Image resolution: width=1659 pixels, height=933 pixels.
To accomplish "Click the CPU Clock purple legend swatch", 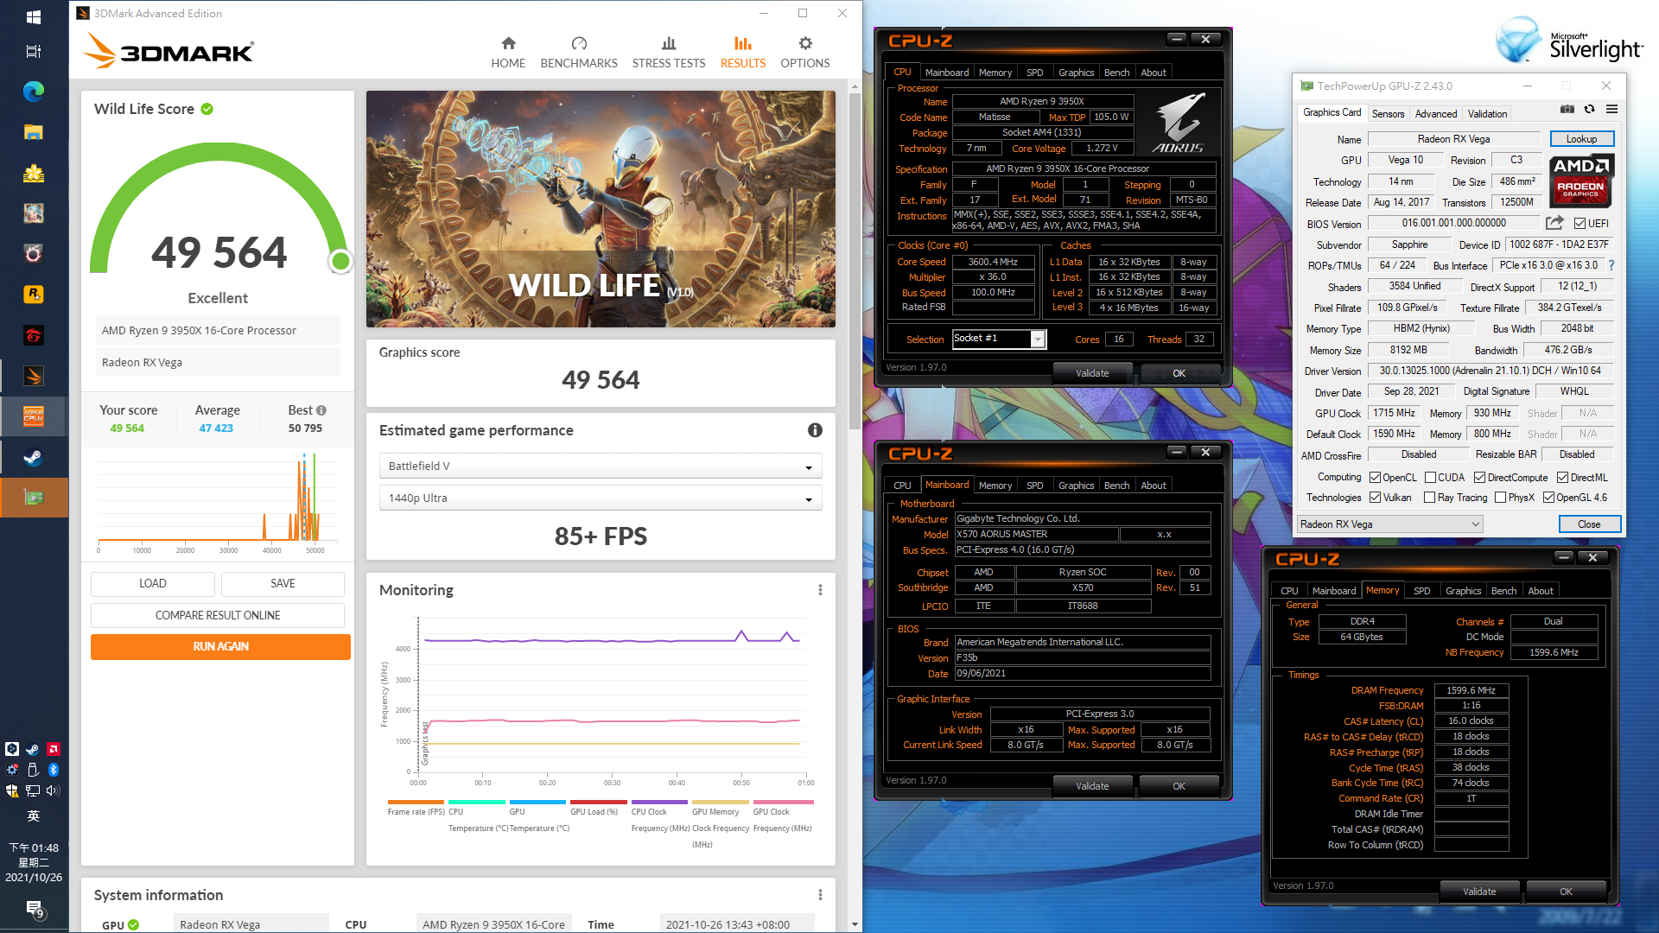I will pyautogui.click(x=659, y=803).
